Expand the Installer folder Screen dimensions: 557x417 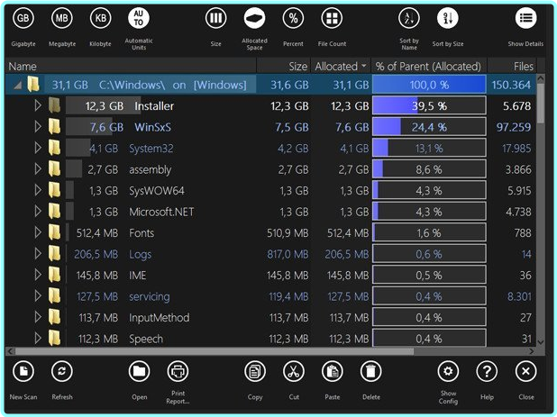(x=38, y=106)
